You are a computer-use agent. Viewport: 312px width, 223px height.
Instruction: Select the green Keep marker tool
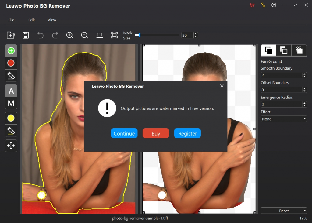tap(11, 50)
